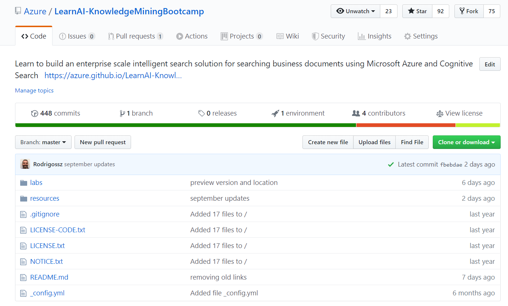Open the labs folder

tap(36, 183)
